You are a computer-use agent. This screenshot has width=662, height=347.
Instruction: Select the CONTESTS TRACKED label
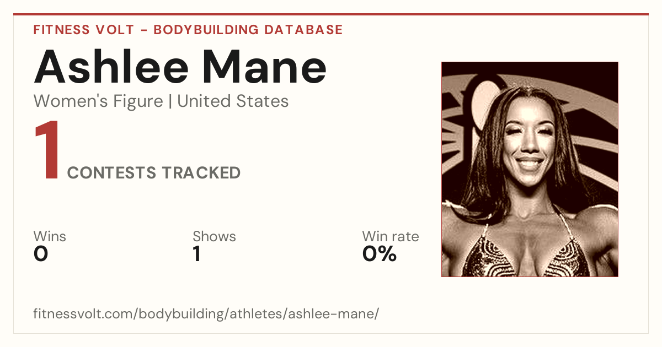[154, 173]
